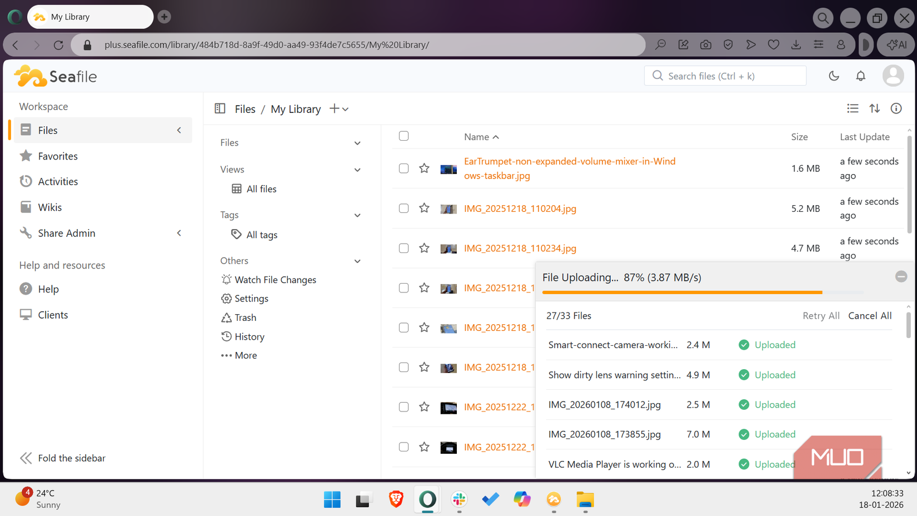The image size is (917, 516).
Task: Open IMG_20251218_110204.jpg file link
Action: (x=520, y=209)
